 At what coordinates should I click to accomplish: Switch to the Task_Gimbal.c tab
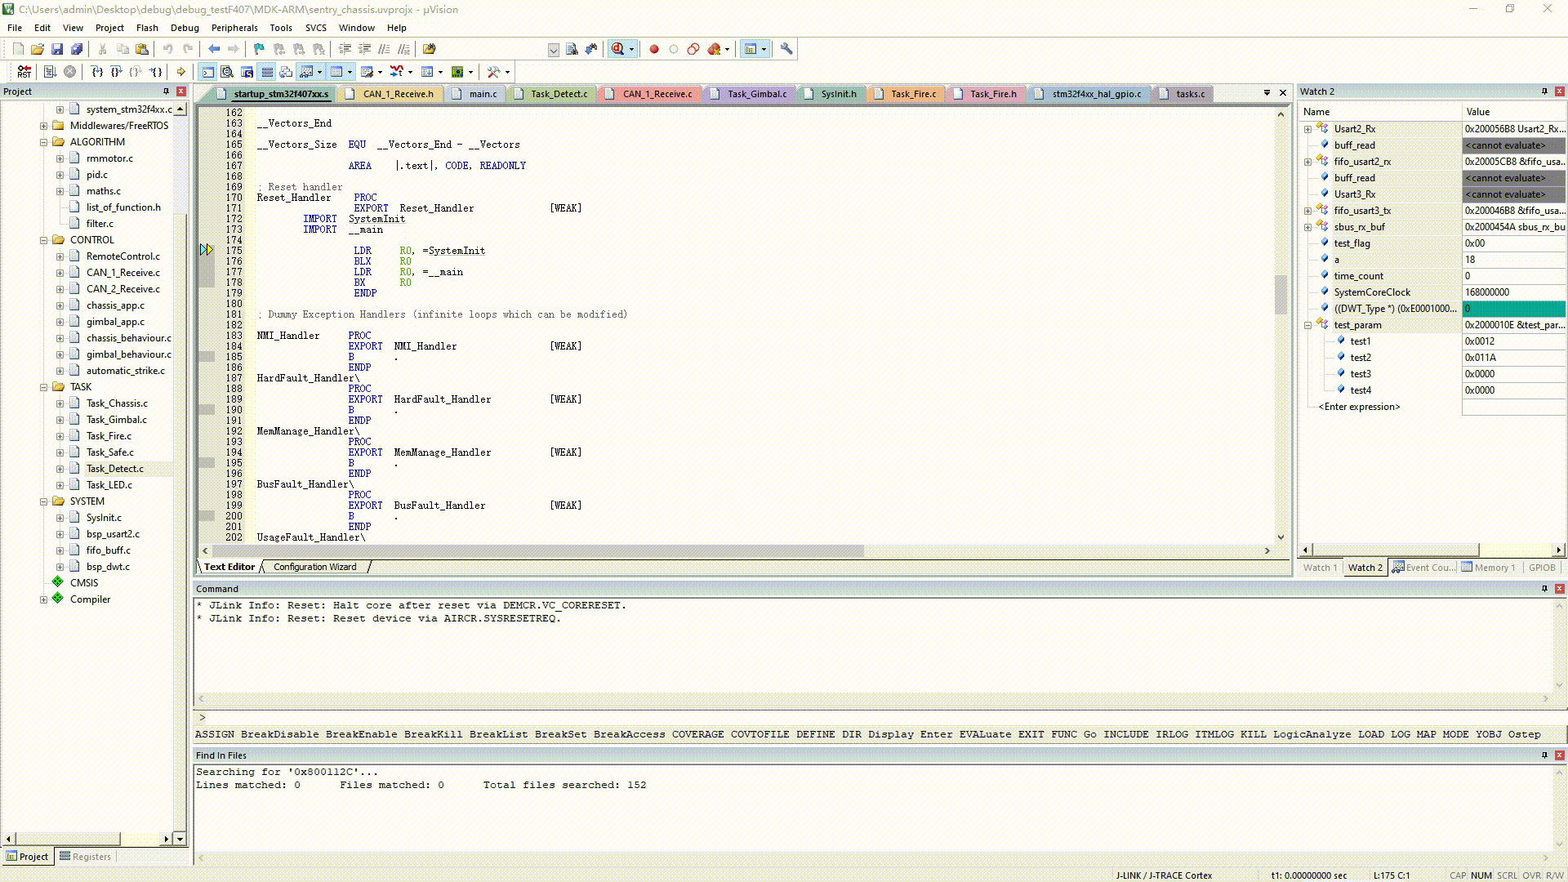pos(756,94)
